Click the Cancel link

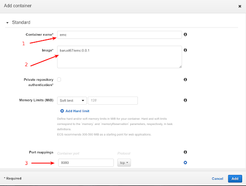click(217, 179)
